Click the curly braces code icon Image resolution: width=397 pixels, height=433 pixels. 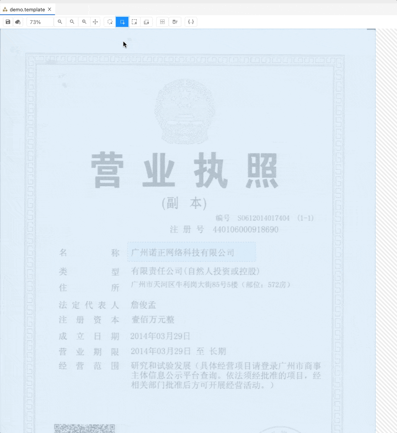(191, 22)
